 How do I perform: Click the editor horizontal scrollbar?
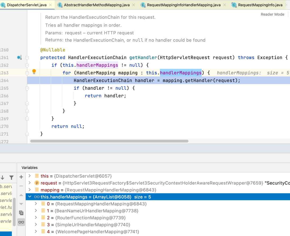coord(109,141)
